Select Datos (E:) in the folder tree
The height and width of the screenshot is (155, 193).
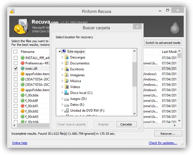[x=77, y=105]
